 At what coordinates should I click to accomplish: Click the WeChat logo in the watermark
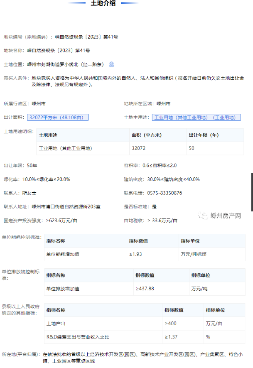tap(202, 216)
